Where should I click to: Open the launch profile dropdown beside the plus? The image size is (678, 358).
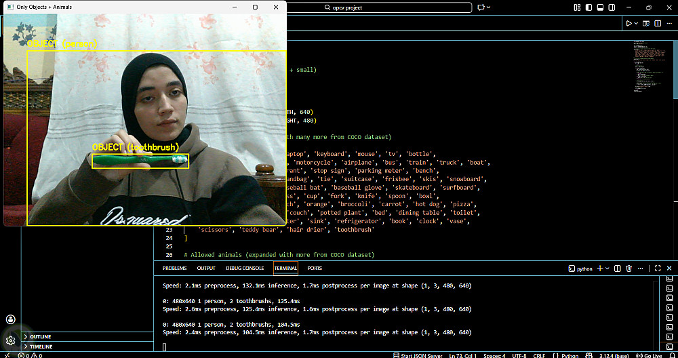pos(607,268)
